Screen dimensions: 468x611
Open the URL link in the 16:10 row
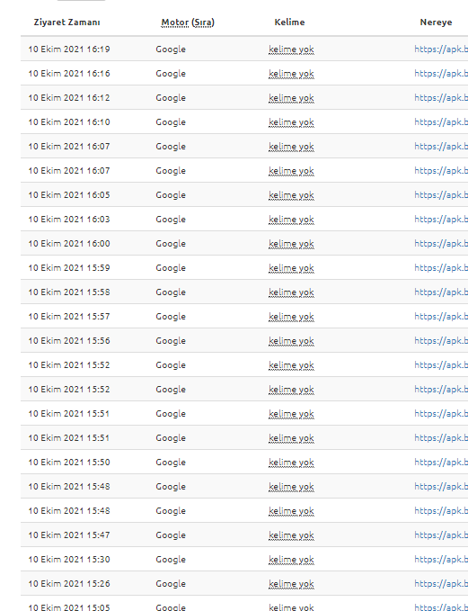(441, 122)
